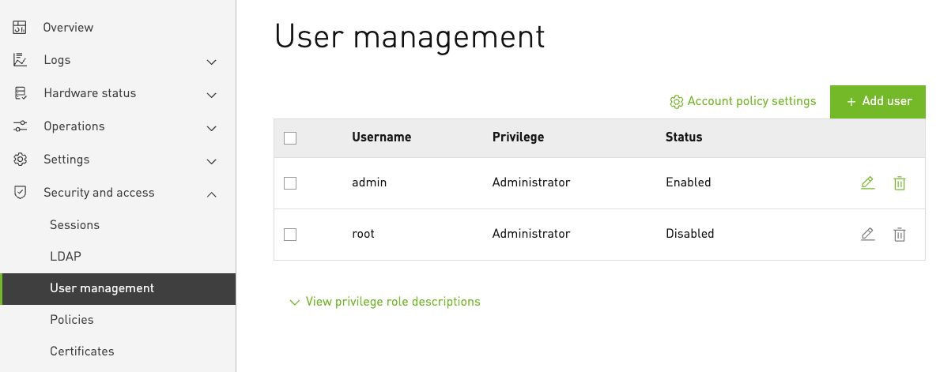Click the edit pencil icon for root
This screenshot has width=940, height=372.
tap(867, 235)
